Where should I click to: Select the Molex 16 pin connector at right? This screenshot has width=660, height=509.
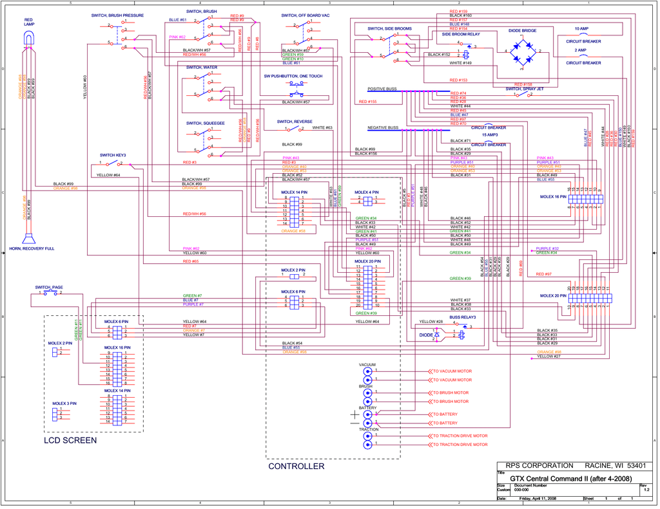click(x=585, y=199)
